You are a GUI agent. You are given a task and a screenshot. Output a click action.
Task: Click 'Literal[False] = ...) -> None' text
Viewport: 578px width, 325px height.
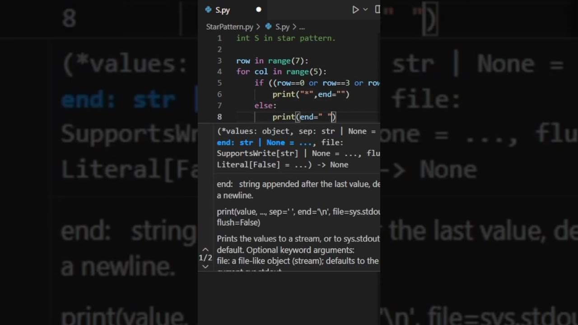coord(283,165)
